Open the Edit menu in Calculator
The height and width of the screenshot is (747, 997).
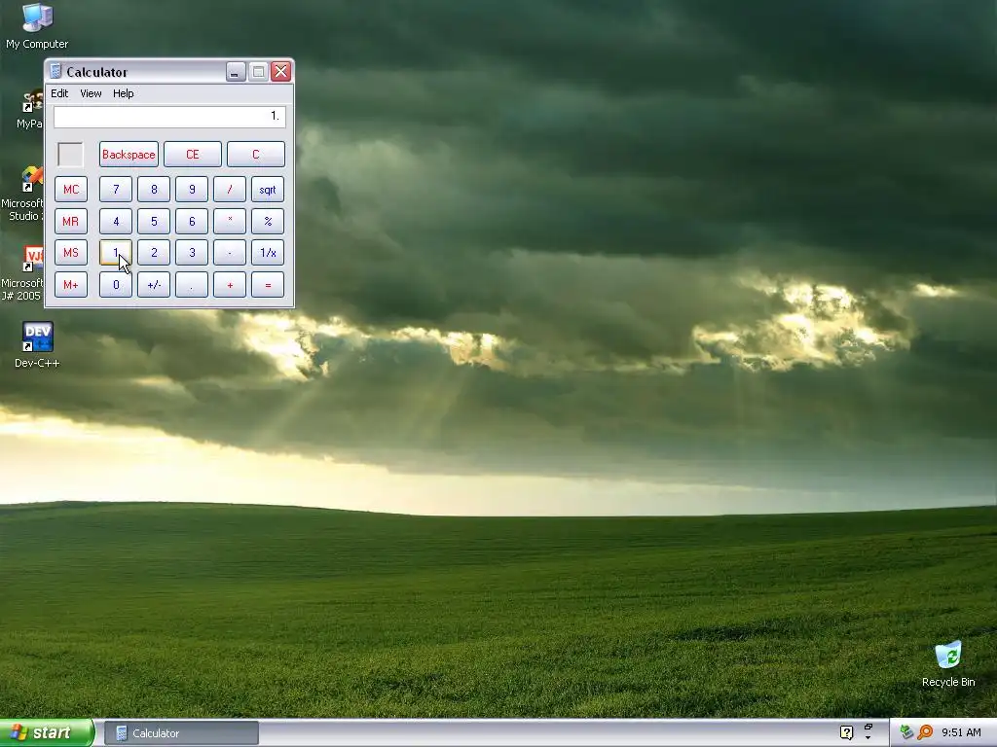coord(59,93)
